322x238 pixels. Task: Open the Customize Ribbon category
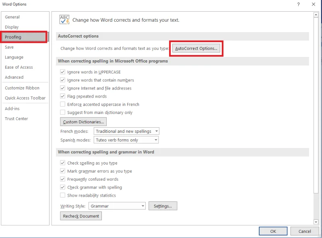[x=22, y=88]
